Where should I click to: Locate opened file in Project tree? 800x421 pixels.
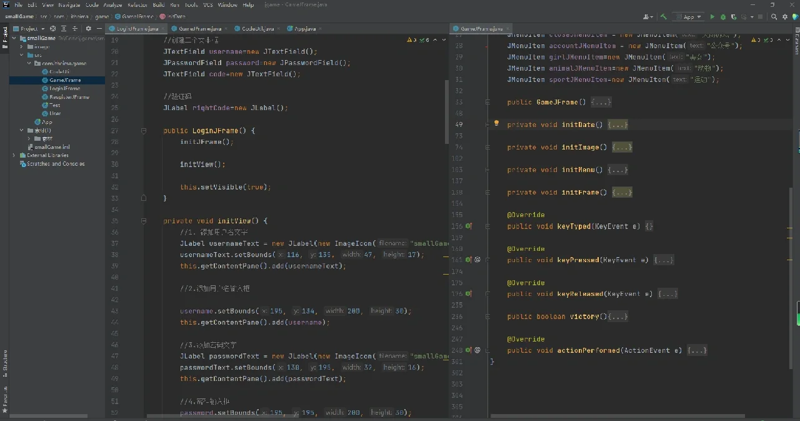pos(52,29)
